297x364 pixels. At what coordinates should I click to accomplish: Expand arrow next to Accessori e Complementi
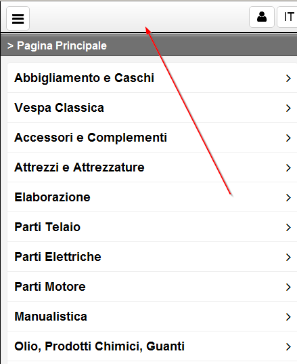288,138
